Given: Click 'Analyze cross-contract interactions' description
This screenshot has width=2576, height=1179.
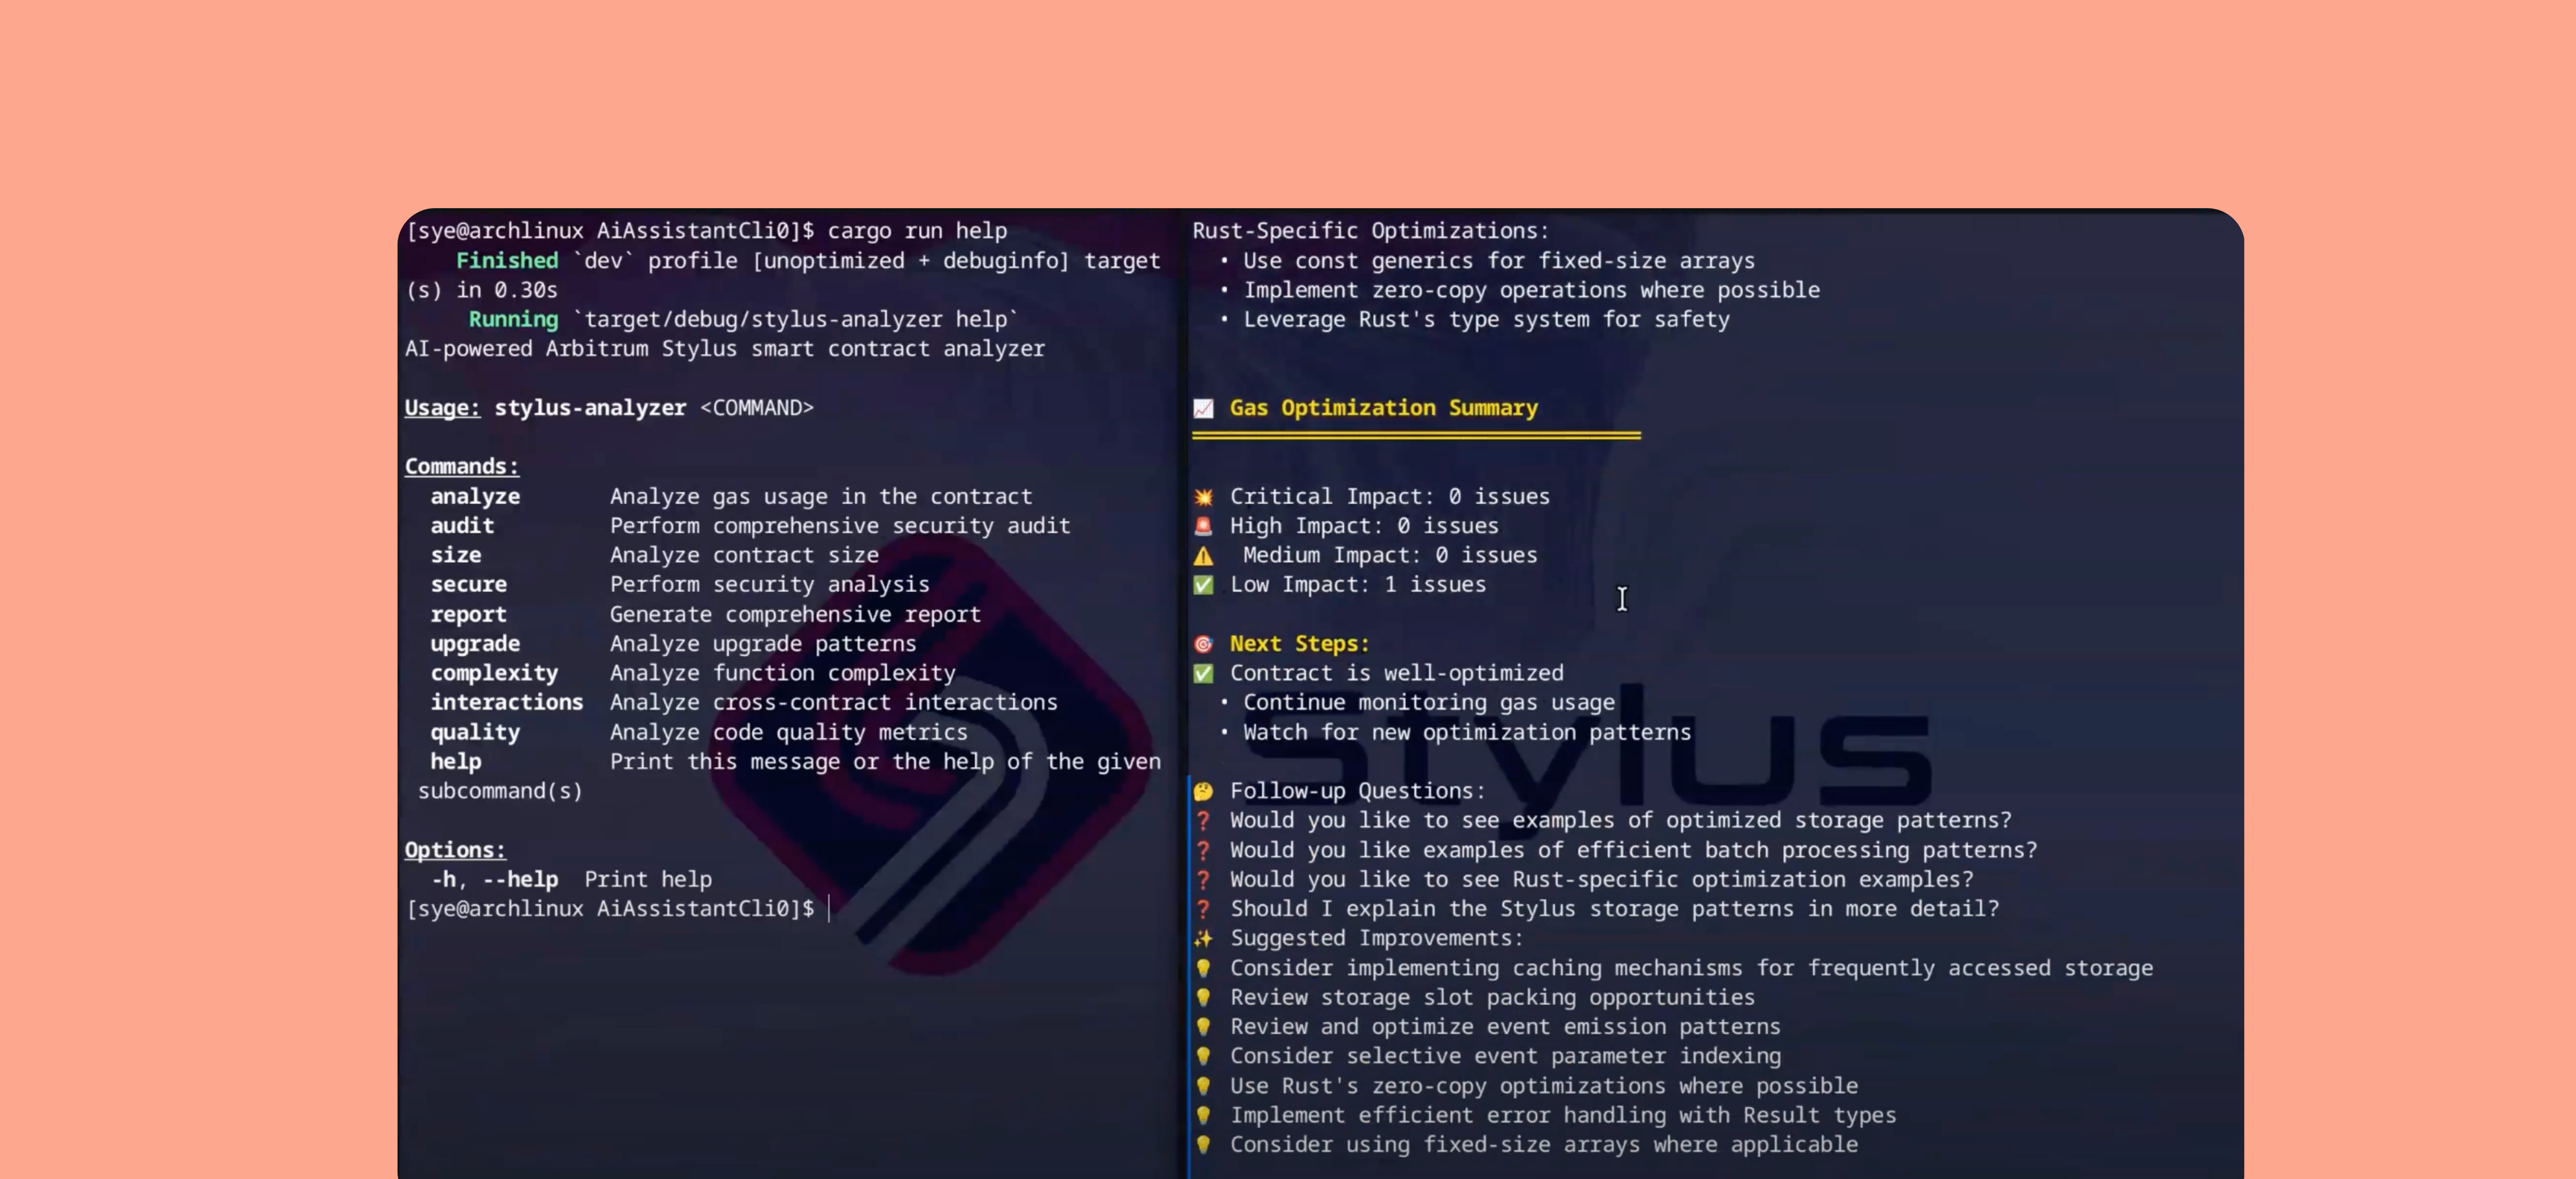Looking at the screenshot, I should coord(834,703).
